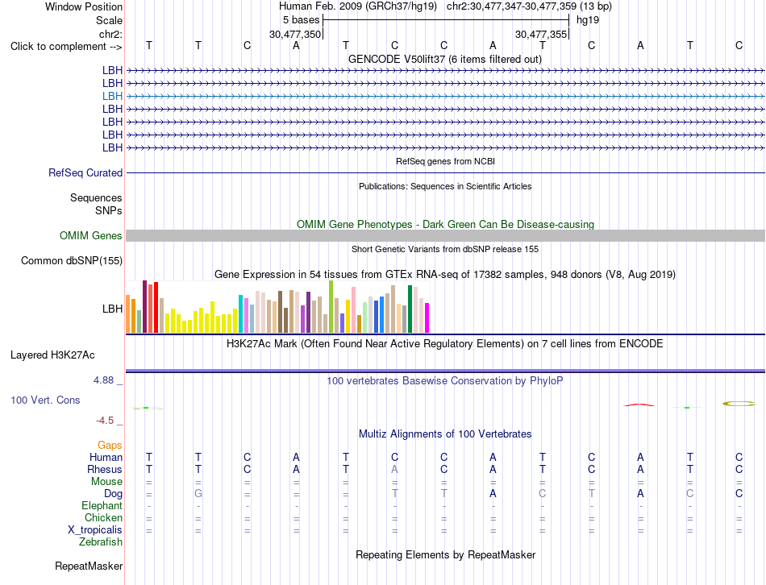Open '100 vertebrates Basewise Conservation by PhyloP' title

click(445, 380)
